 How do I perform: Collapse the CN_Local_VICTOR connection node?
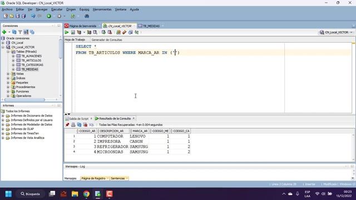pyautogui.click(x=3, y=47)
